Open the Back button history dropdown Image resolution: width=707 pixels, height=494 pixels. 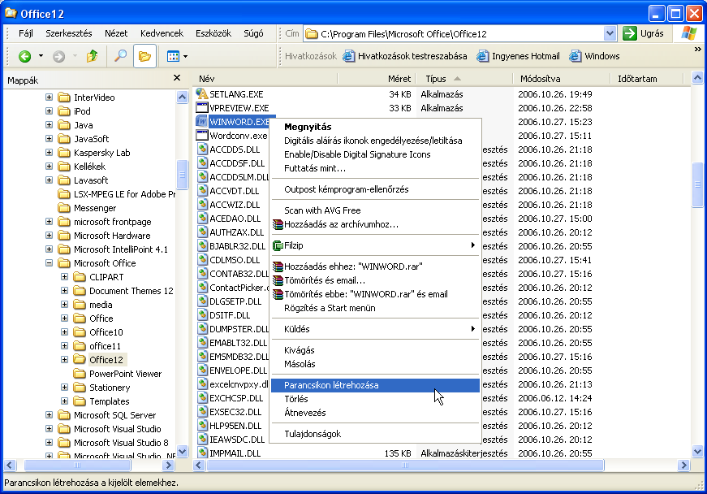tap(41, 56)
